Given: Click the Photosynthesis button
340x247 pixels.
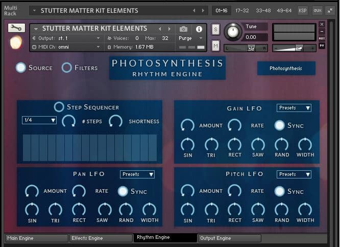Looking at the screenshot, I should pyautogui.click(x=286, y=69).
